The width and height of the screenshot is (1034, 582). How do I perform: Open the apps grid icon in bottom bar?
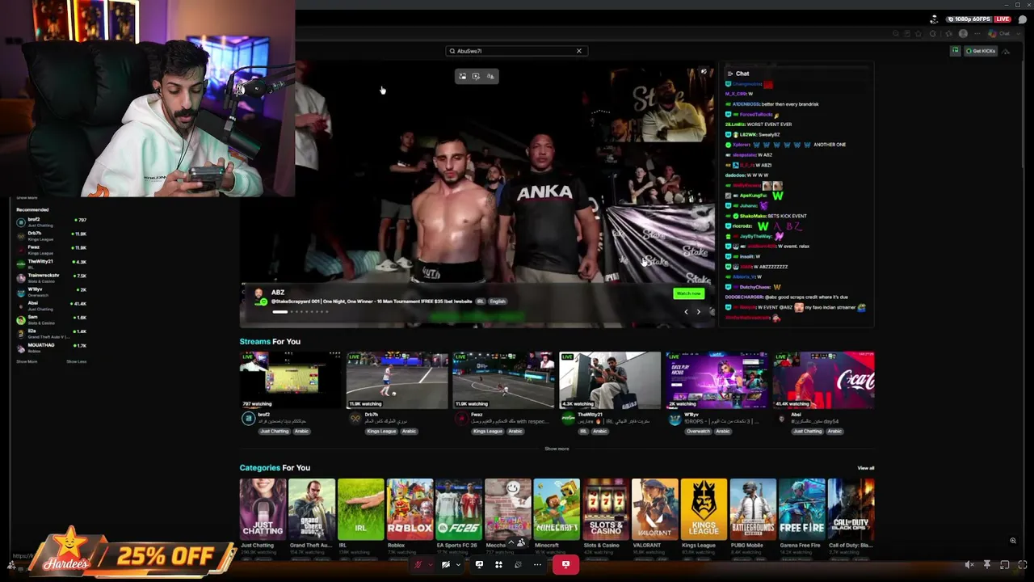498,565
